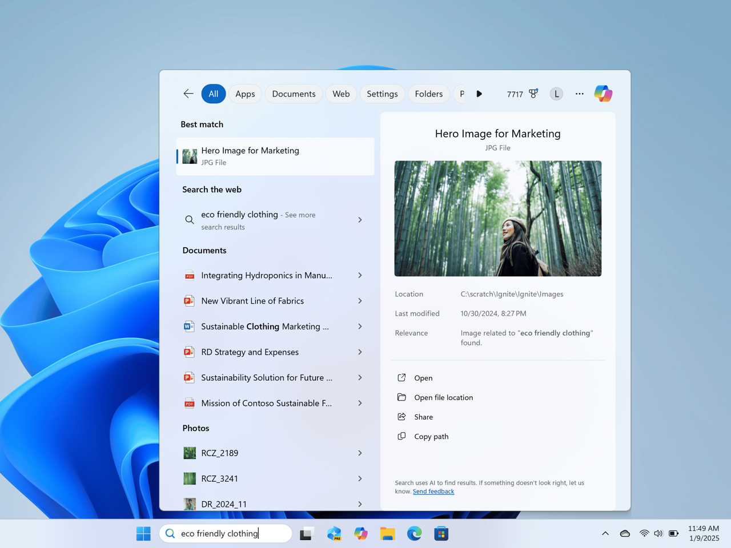
Task: Open Task View on the taskbar
Action: point(307,534)
